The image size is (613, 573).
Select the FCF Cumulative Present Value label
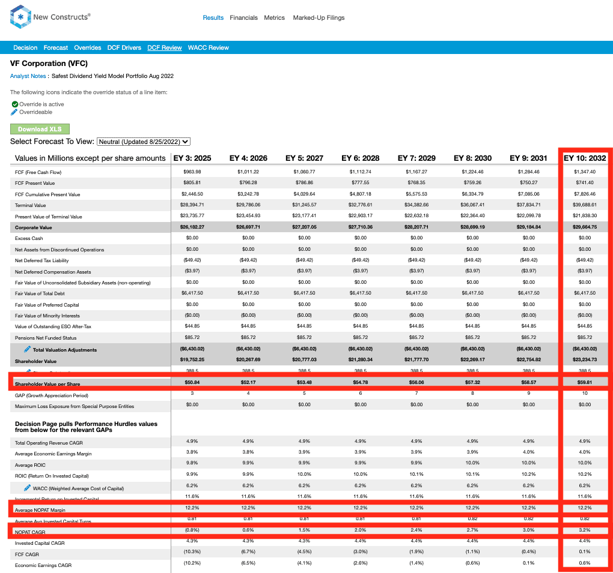coord(47,194)
